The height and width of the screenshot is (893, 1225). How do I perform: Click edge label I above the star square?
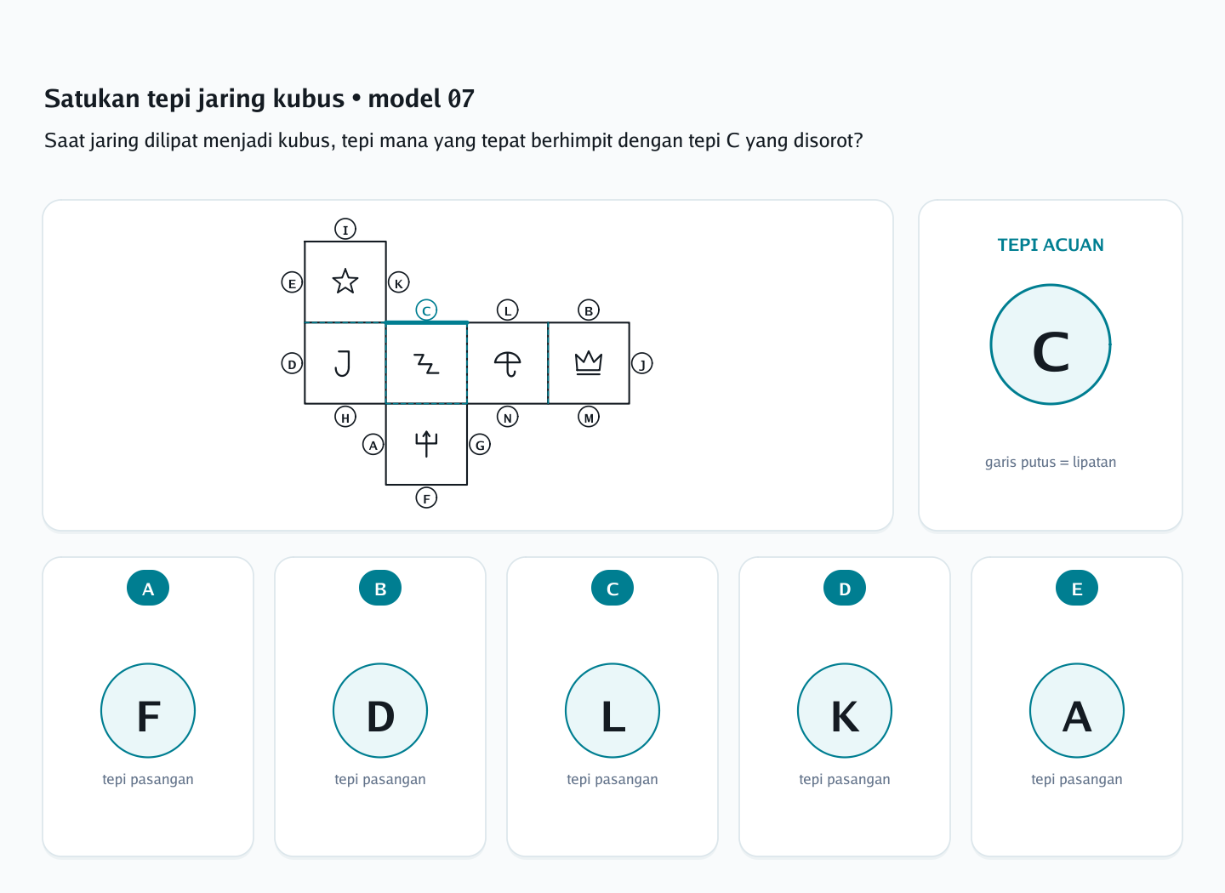[x=345, y=229]
